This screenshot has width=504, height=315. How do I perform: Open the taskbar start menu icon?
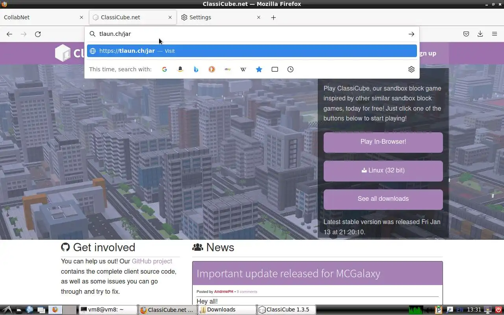7,310
